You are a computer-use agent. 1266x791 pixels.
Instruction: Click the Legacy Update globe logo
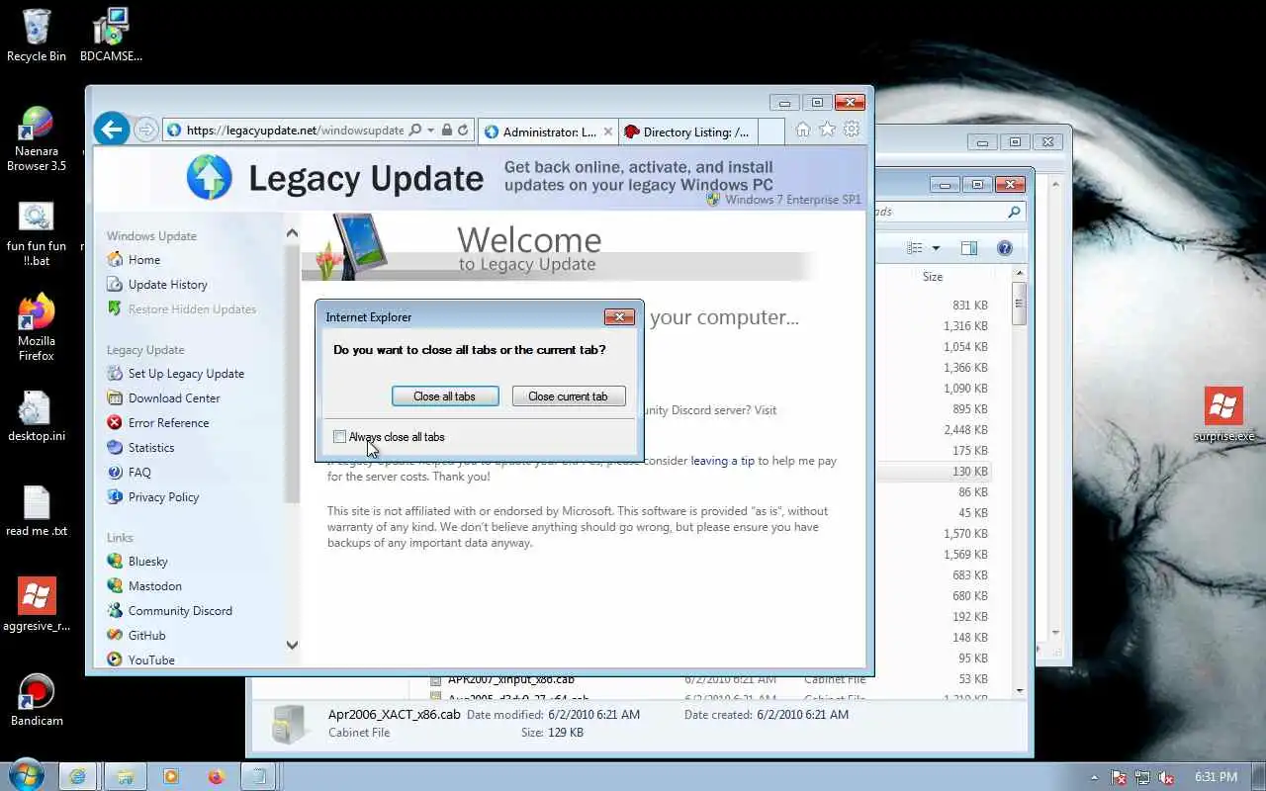pos(210,178)
